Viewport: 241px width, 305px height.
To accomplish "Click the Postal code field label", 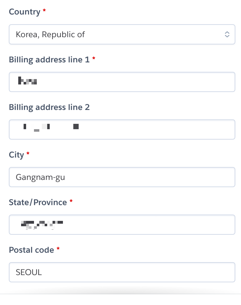I will pos(31,250).
